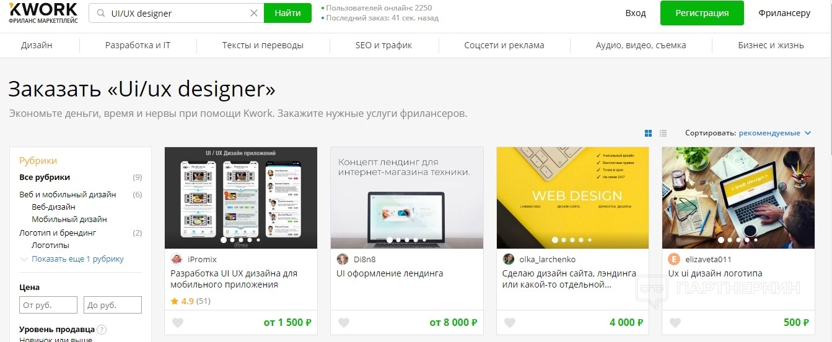Open the 'Разработка и IT' category menu
Viewport: 832px width, 342px height.
tap(138, 45)
